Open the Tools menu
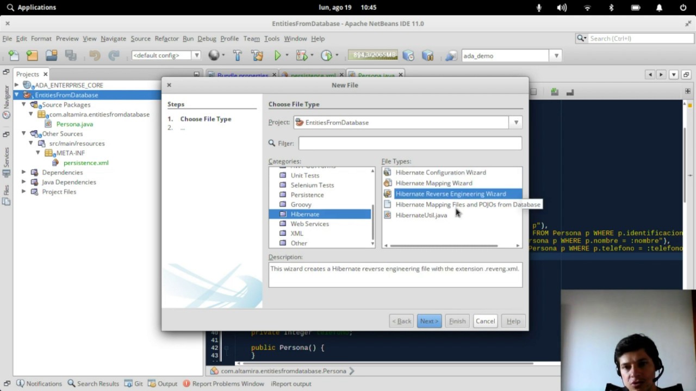Screen dimensions: 696x391 271,39
